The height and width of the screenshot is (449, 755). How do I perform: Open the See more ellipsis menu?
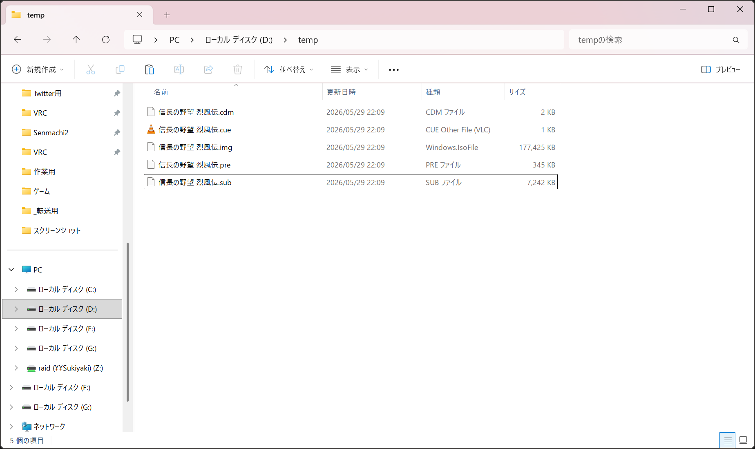[x=394, y=70]
